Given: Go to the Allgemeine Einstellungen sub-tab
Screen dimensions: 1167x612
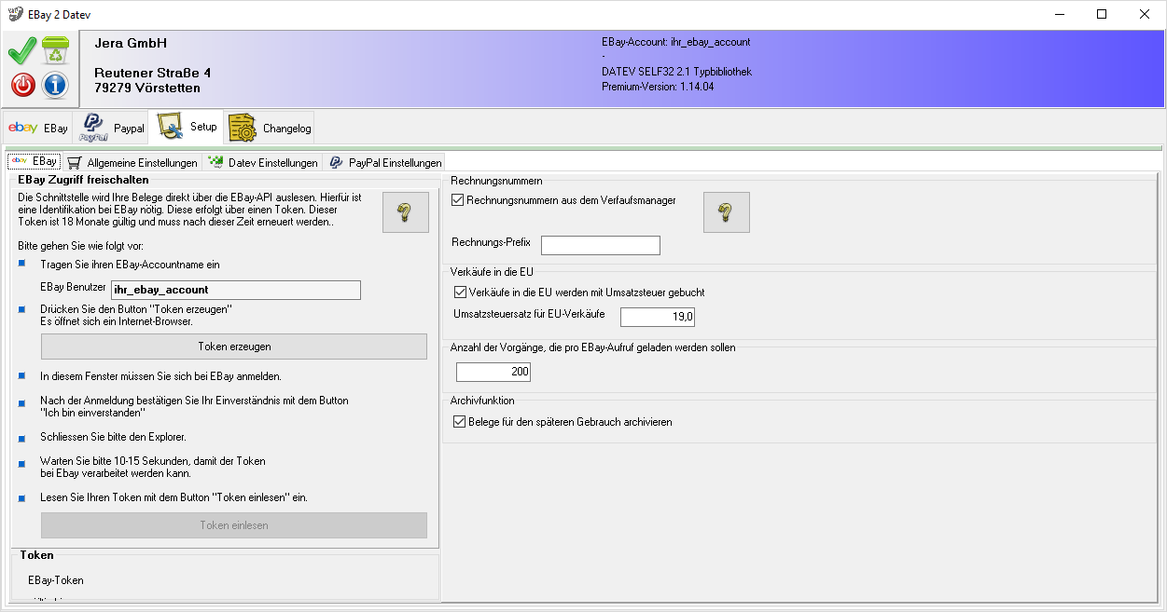Looking at the screenshot, I should click(132, 162).
